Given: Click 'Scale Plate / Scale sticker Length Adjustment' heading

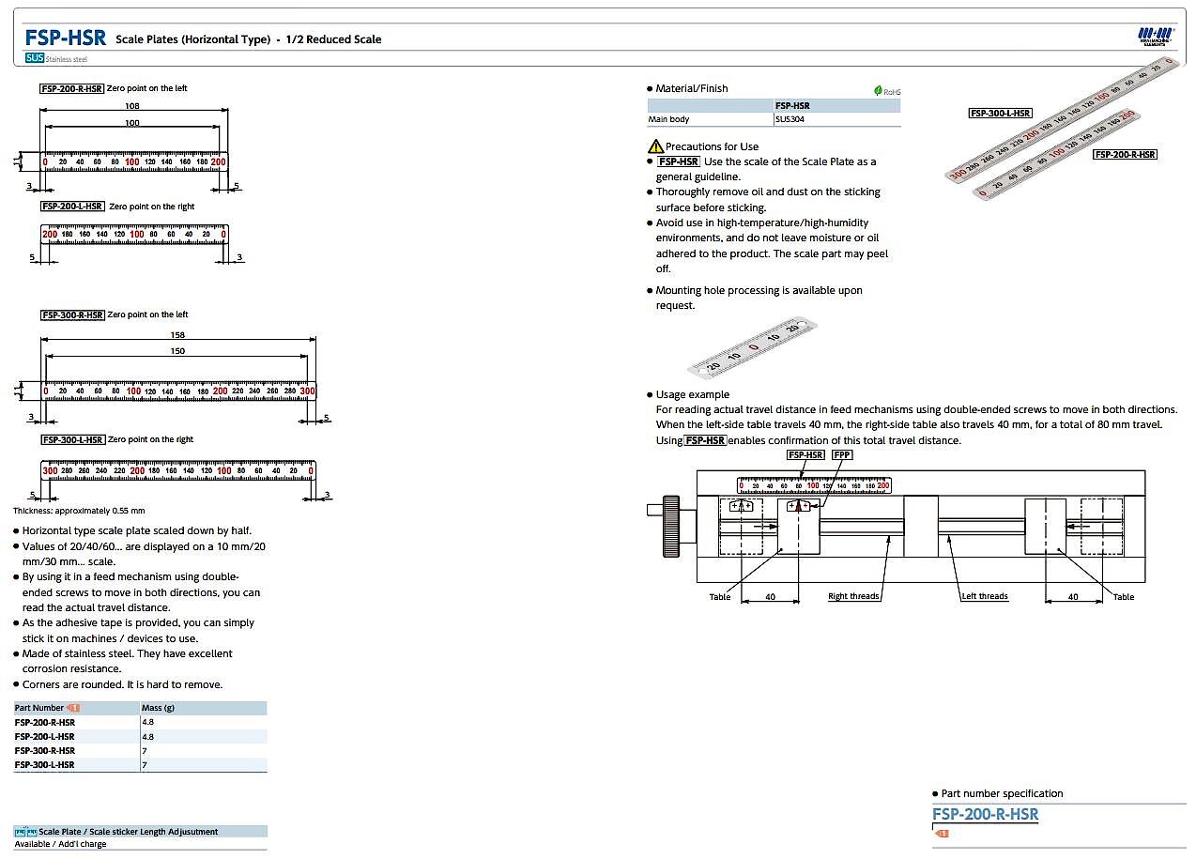Looking at the screenshot, I should 129,832.
